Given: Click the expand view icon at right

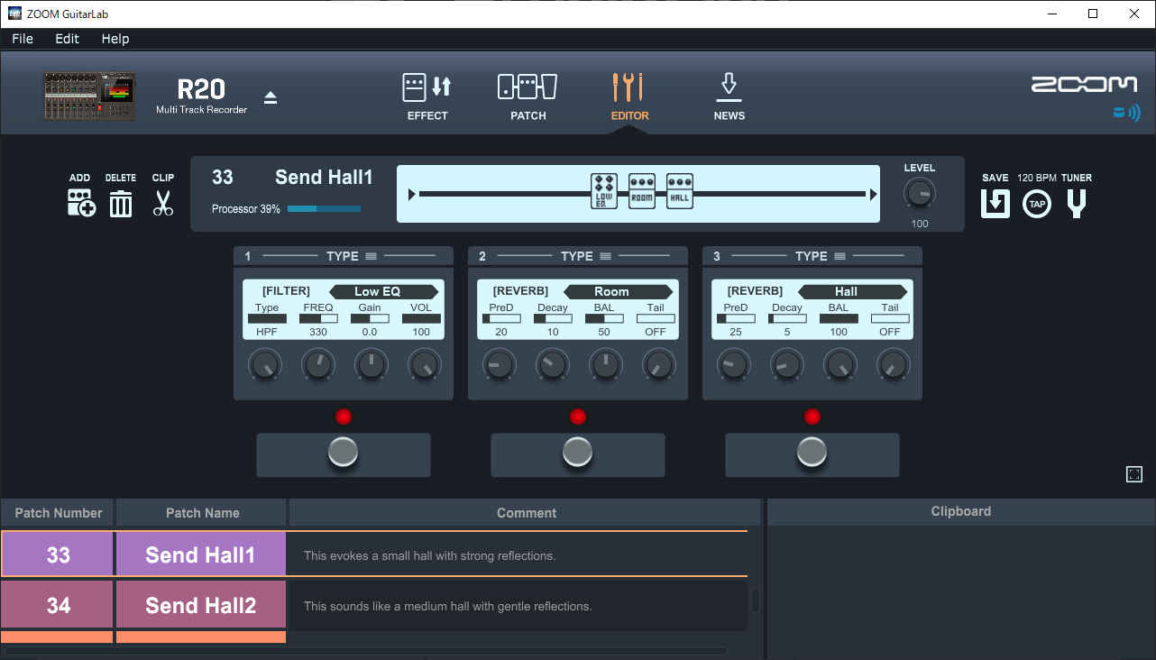Looking at the screenshot, I should [x=1134, y=474].
